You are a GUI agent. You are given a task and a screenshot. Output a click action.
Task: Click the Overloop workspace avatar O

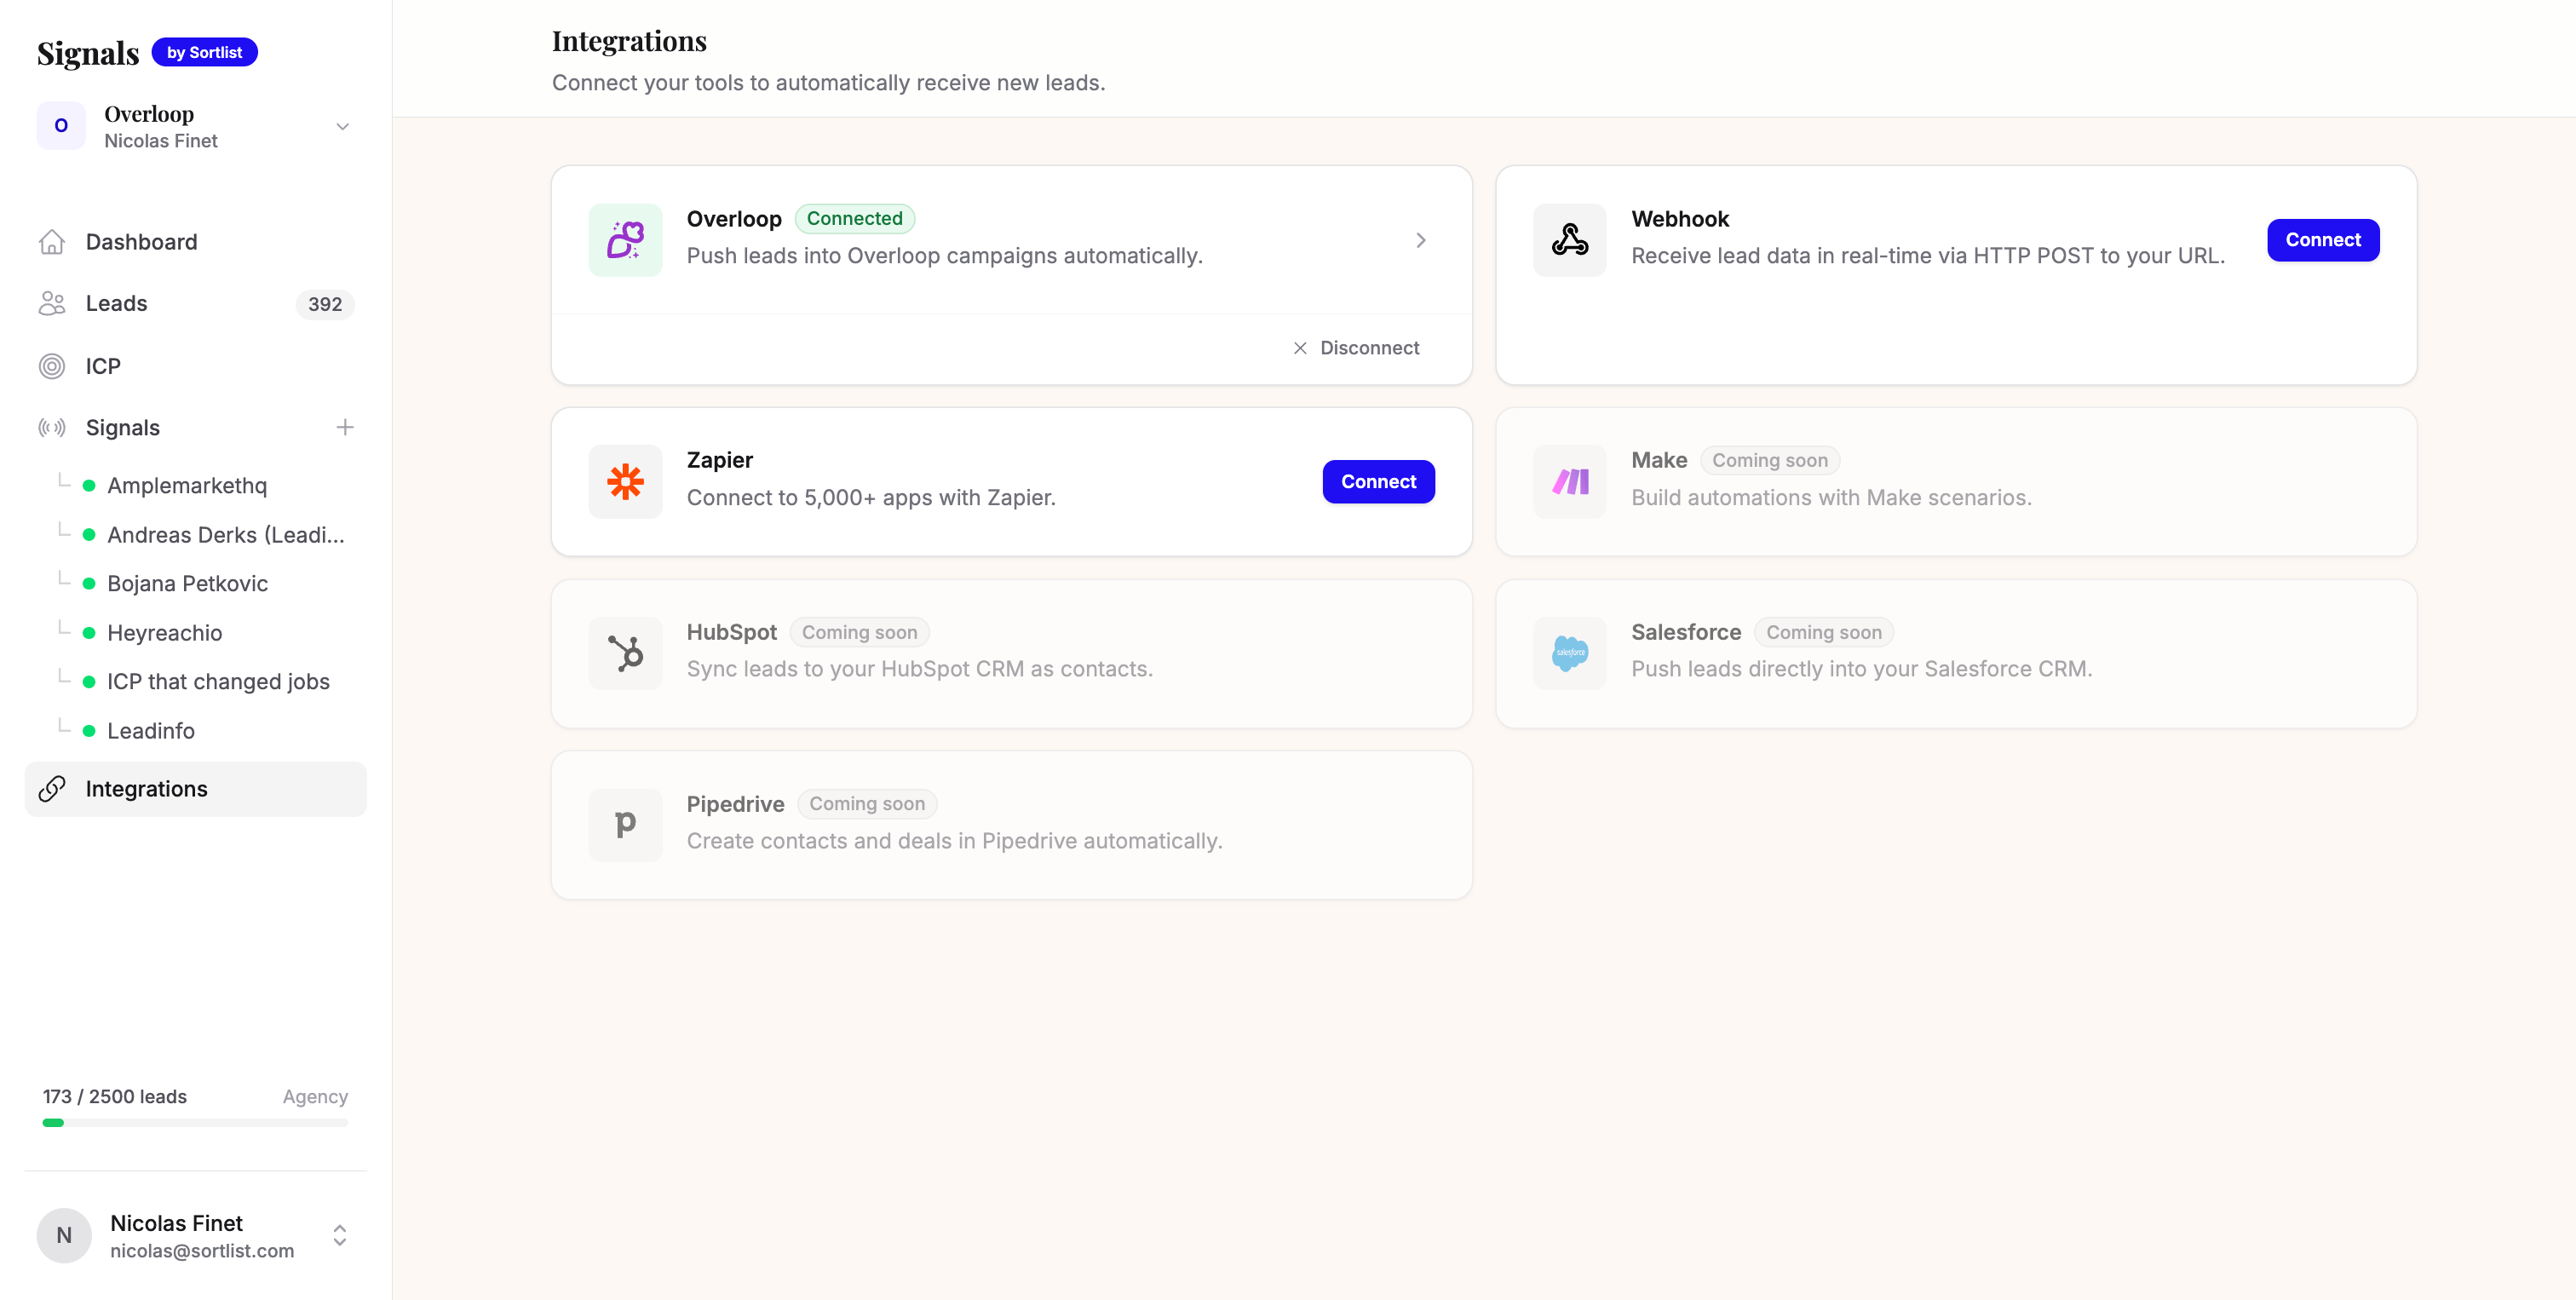61,126
